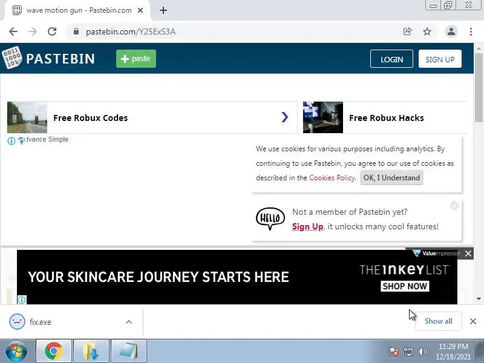The height and width of the screenshot is (363, 484).
Task: Click the folder download taskbar icon
Action: pyautogui.click(x=91, y=352)
